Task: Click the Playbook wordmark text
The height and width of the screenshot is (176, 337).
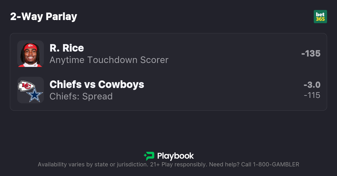Action: (x=175, y=156)
